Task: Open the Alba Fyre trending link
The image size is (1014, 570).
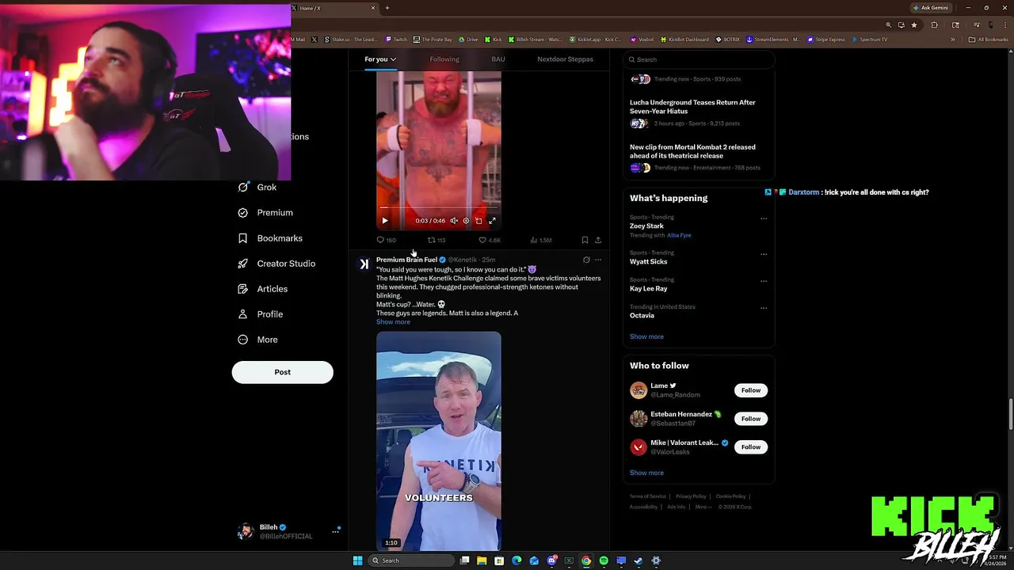Action: [x=679, y=235]
